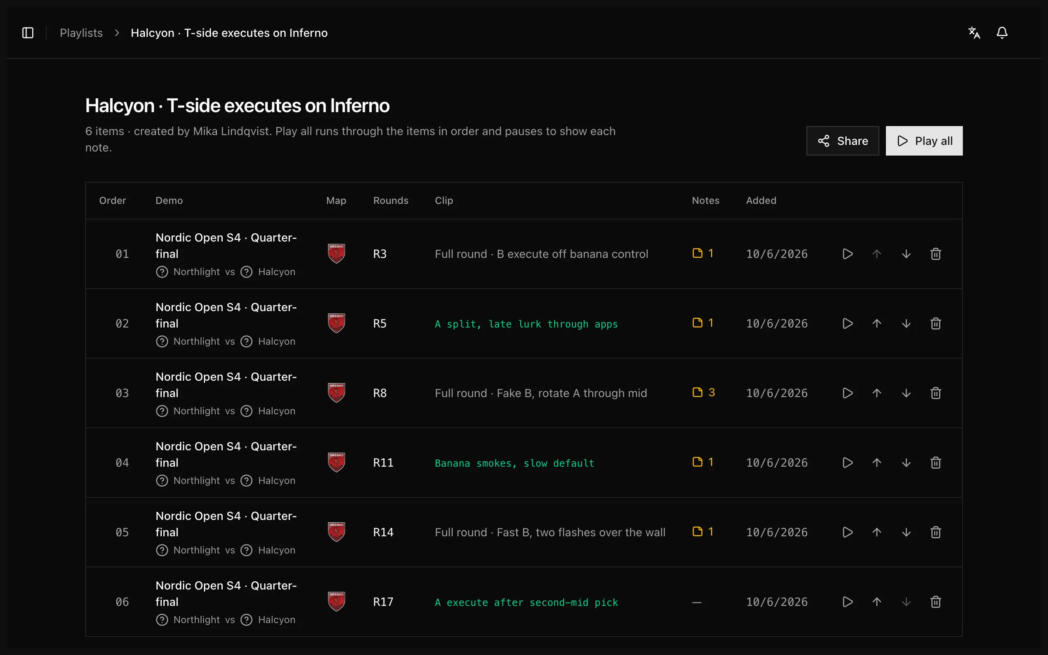Play the R5 A split clip

[x=847, y=323]
